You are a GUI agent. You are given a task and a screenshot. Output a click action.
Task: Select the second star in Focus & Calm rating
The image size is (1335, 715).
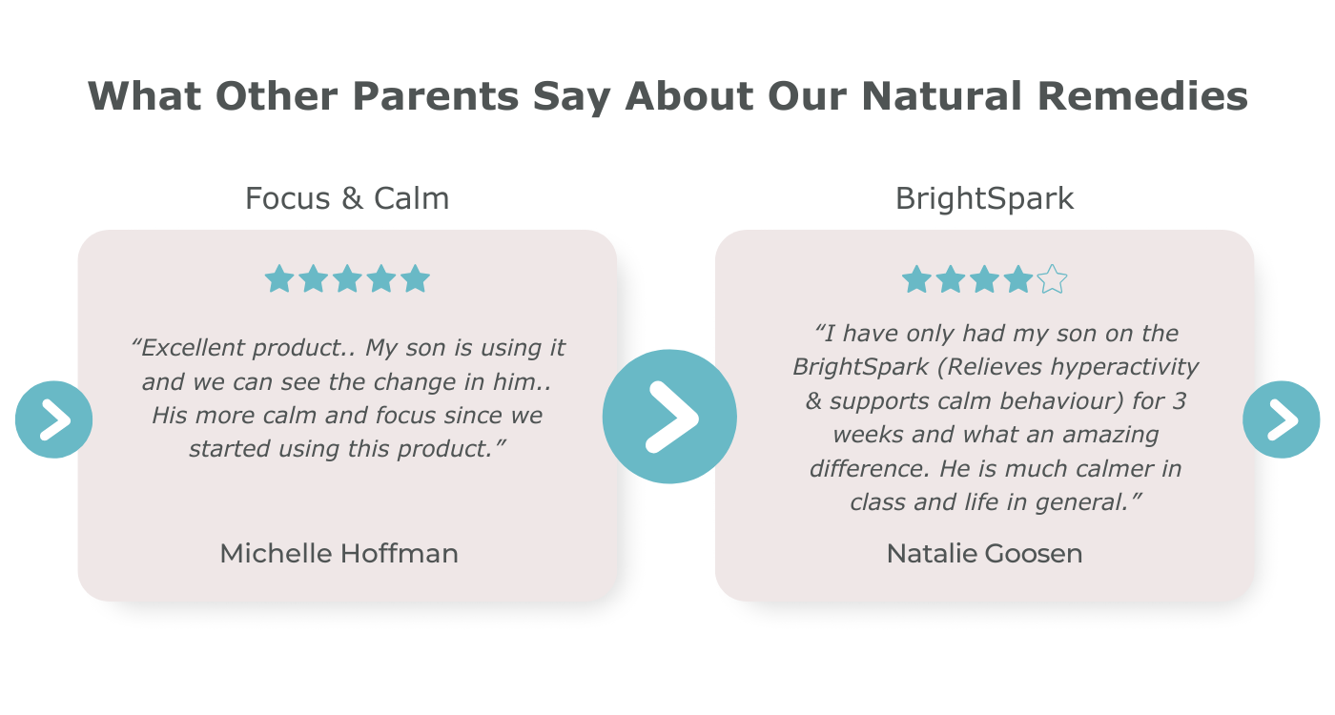(314, 279)
